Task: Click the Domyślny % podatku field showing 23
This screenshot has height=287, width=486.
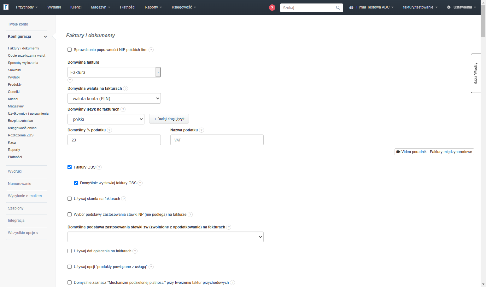Action: 114,140
